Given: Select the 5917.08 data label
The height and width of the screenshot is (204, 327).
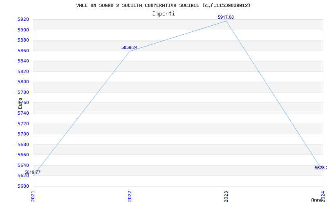Looking at the screenshot, I should click(x=226, y=17).
